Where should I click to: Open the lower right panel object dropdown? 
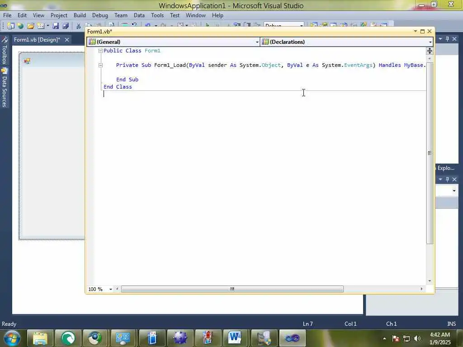(454, 191)
